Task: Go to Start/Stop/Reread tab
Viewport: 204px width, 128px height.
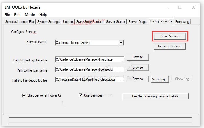Action: pyautogui.click(x=89, y=22)
